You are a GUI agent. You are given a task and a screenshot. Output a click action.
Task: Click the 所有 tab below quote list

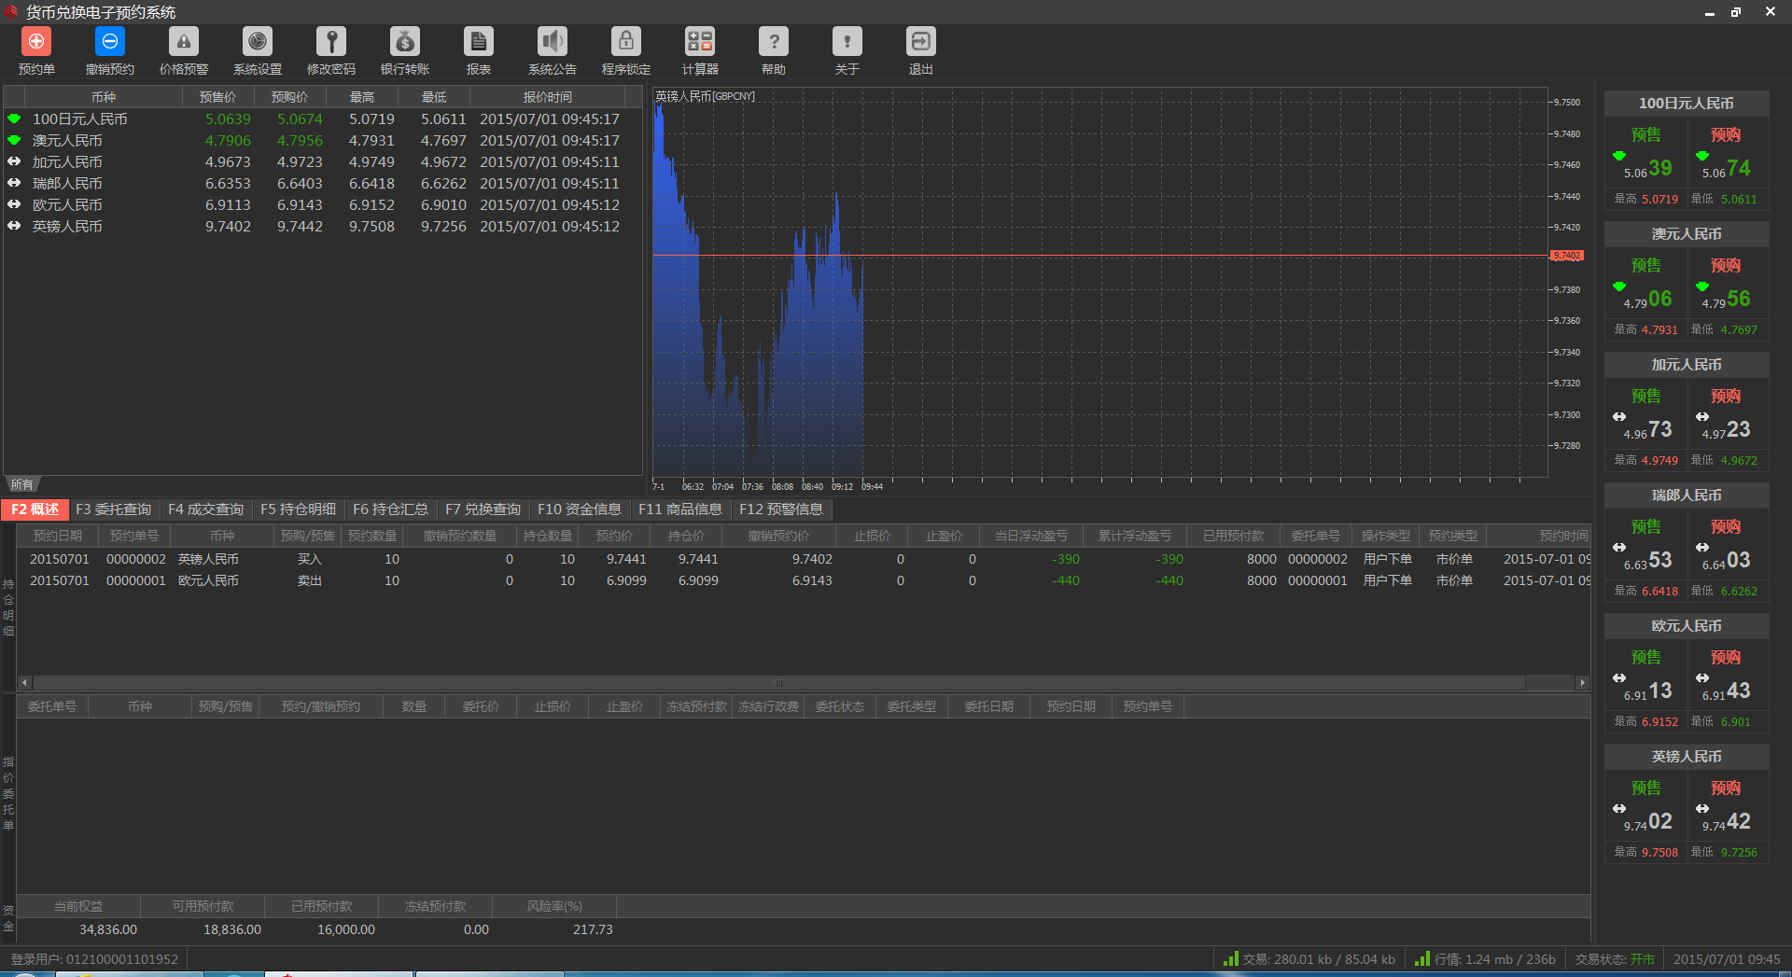22,484
